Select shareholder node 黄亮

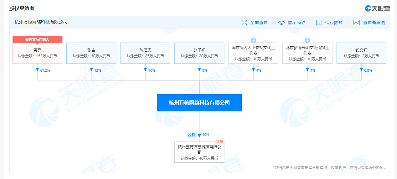pos(37,53)
